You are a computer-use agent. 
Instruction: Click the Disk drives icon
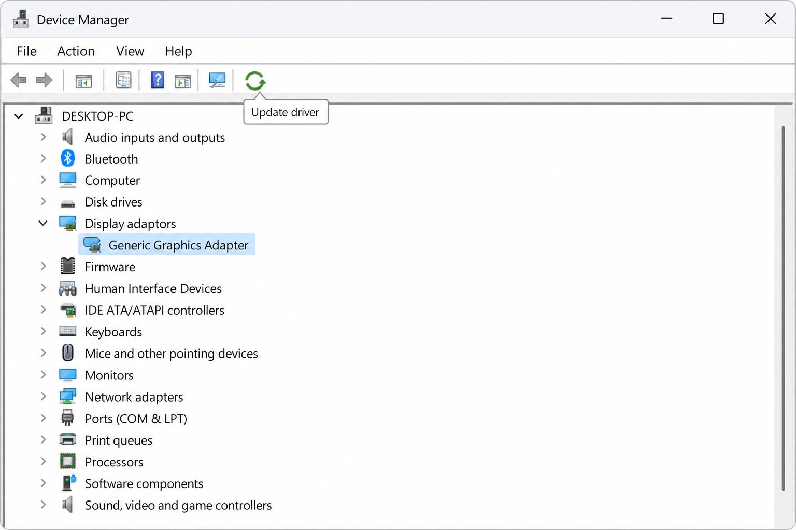coord(68,203)
